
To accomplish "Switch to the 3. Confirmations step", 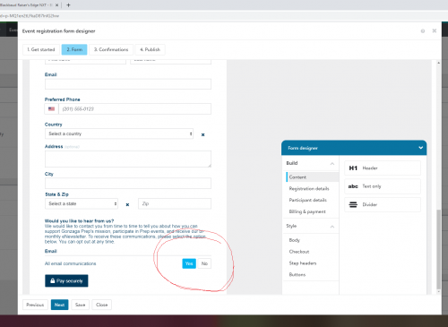I will [111, 49].
